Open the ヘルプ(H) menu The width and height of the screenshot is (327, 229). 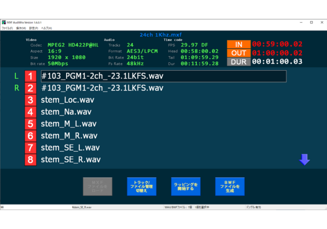[x=47, y=28]
